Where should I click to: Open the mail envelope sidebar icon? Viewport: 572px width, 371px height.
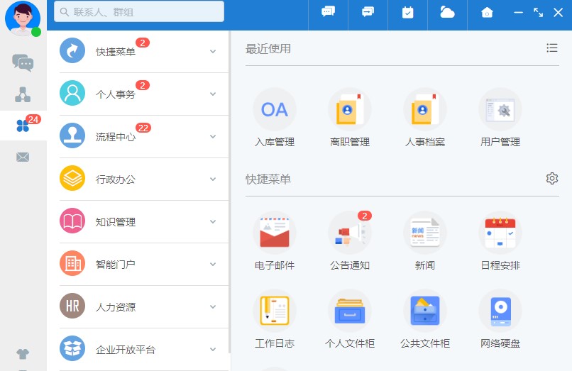coord(23,157)
